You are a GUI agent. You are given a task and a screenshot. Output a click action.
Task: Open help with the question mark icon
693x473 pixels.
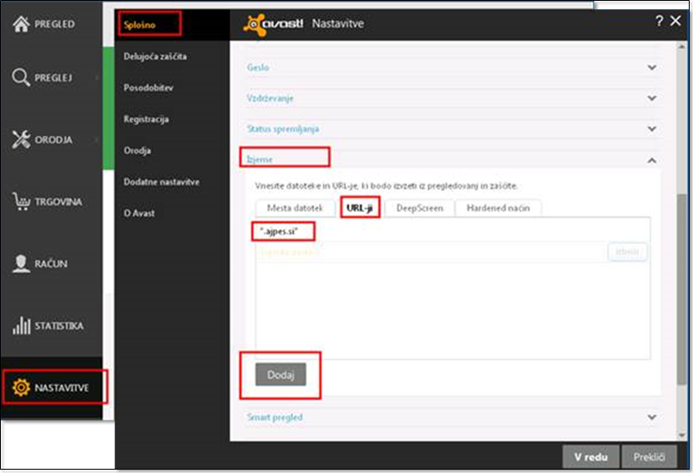(x=659, y=21)
